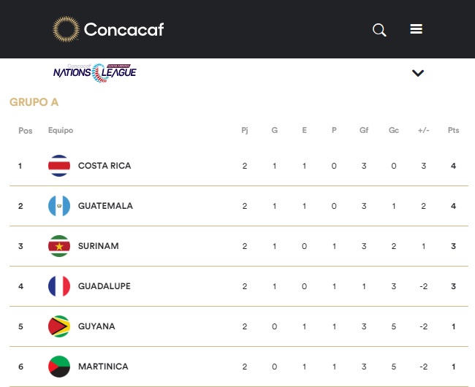Click the Pts column header
This screenshot has height=387, width=475.
[453, 131]
